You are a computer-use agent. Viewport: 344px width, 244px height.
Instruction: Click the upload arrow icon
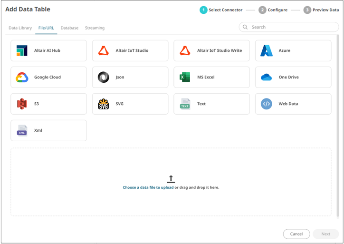(x=171, y=179)
